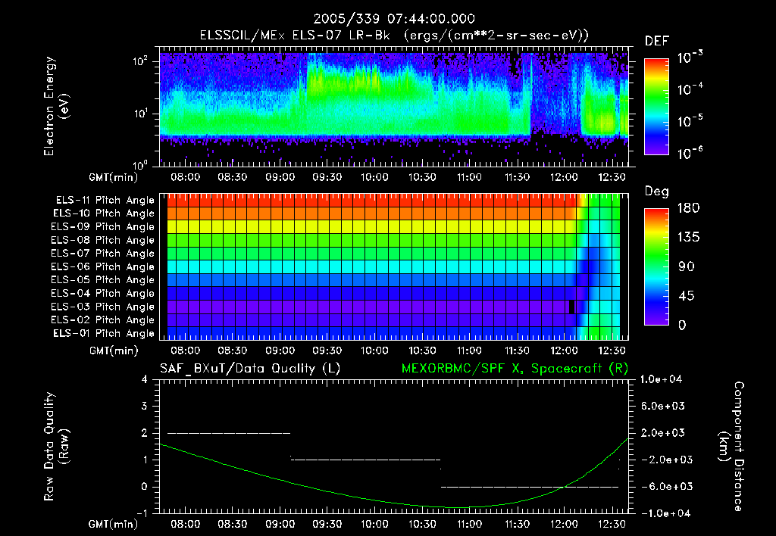Click GMT(min) label under the spectrogram
The height and width of the screenshot is (536, 776).
pyautogui.click(x=114, y=177)
